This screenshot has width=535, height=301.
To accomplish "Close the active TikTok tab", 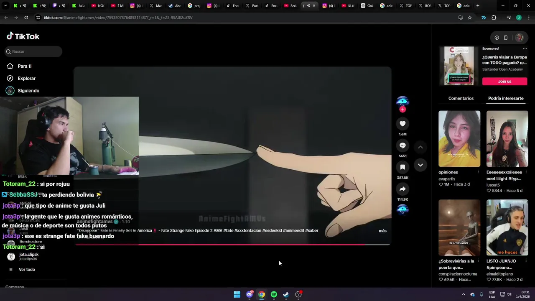I will [x=314, y=5].
